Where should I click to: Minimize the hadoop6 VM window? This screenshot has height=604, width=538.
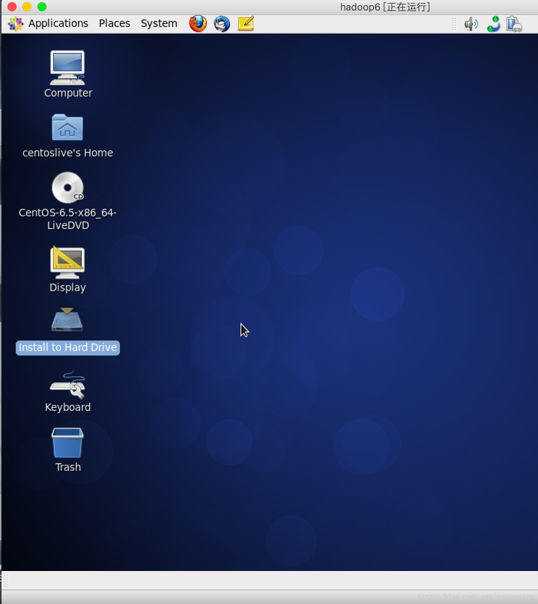pyautogui.click(x=27, y=7)
